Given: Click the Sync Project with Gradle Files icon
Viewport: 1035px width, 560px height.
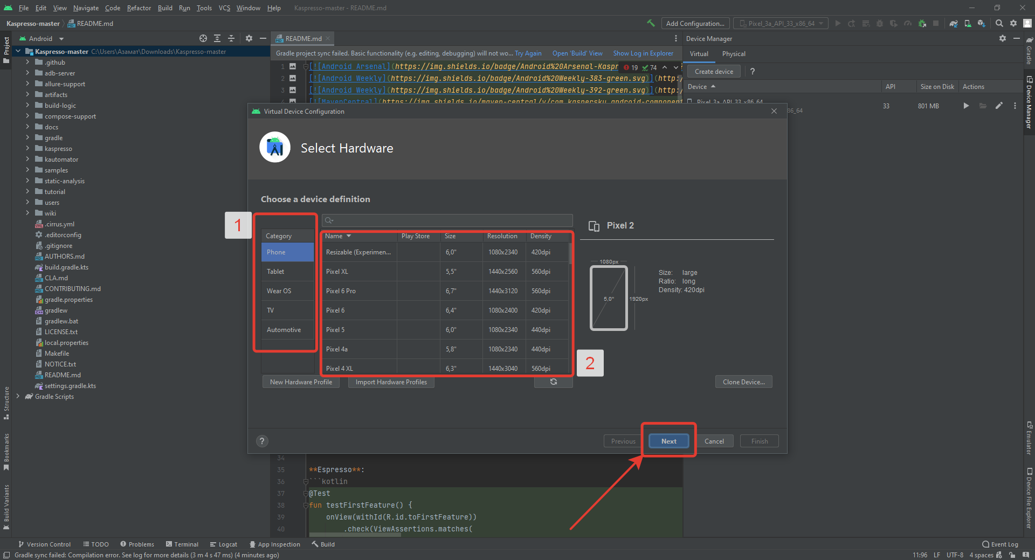Looking at the screenshot, I should (x=954, y=23).
